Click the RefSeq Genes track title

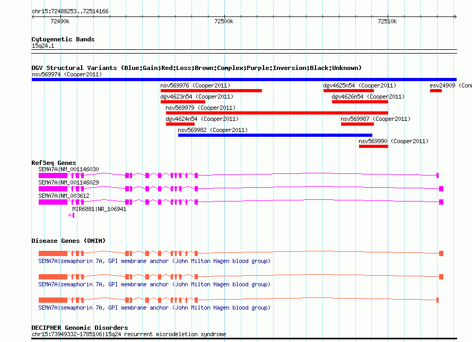tap(54, 163)
